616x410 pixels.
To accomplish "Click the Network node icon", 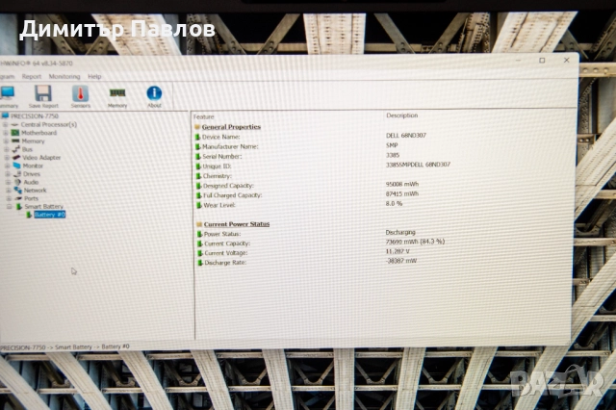I will coord(18,190).
